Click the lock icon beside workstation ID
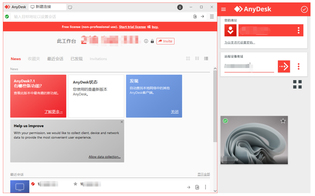This screenshot has width=315, height=196. (152, 41)
